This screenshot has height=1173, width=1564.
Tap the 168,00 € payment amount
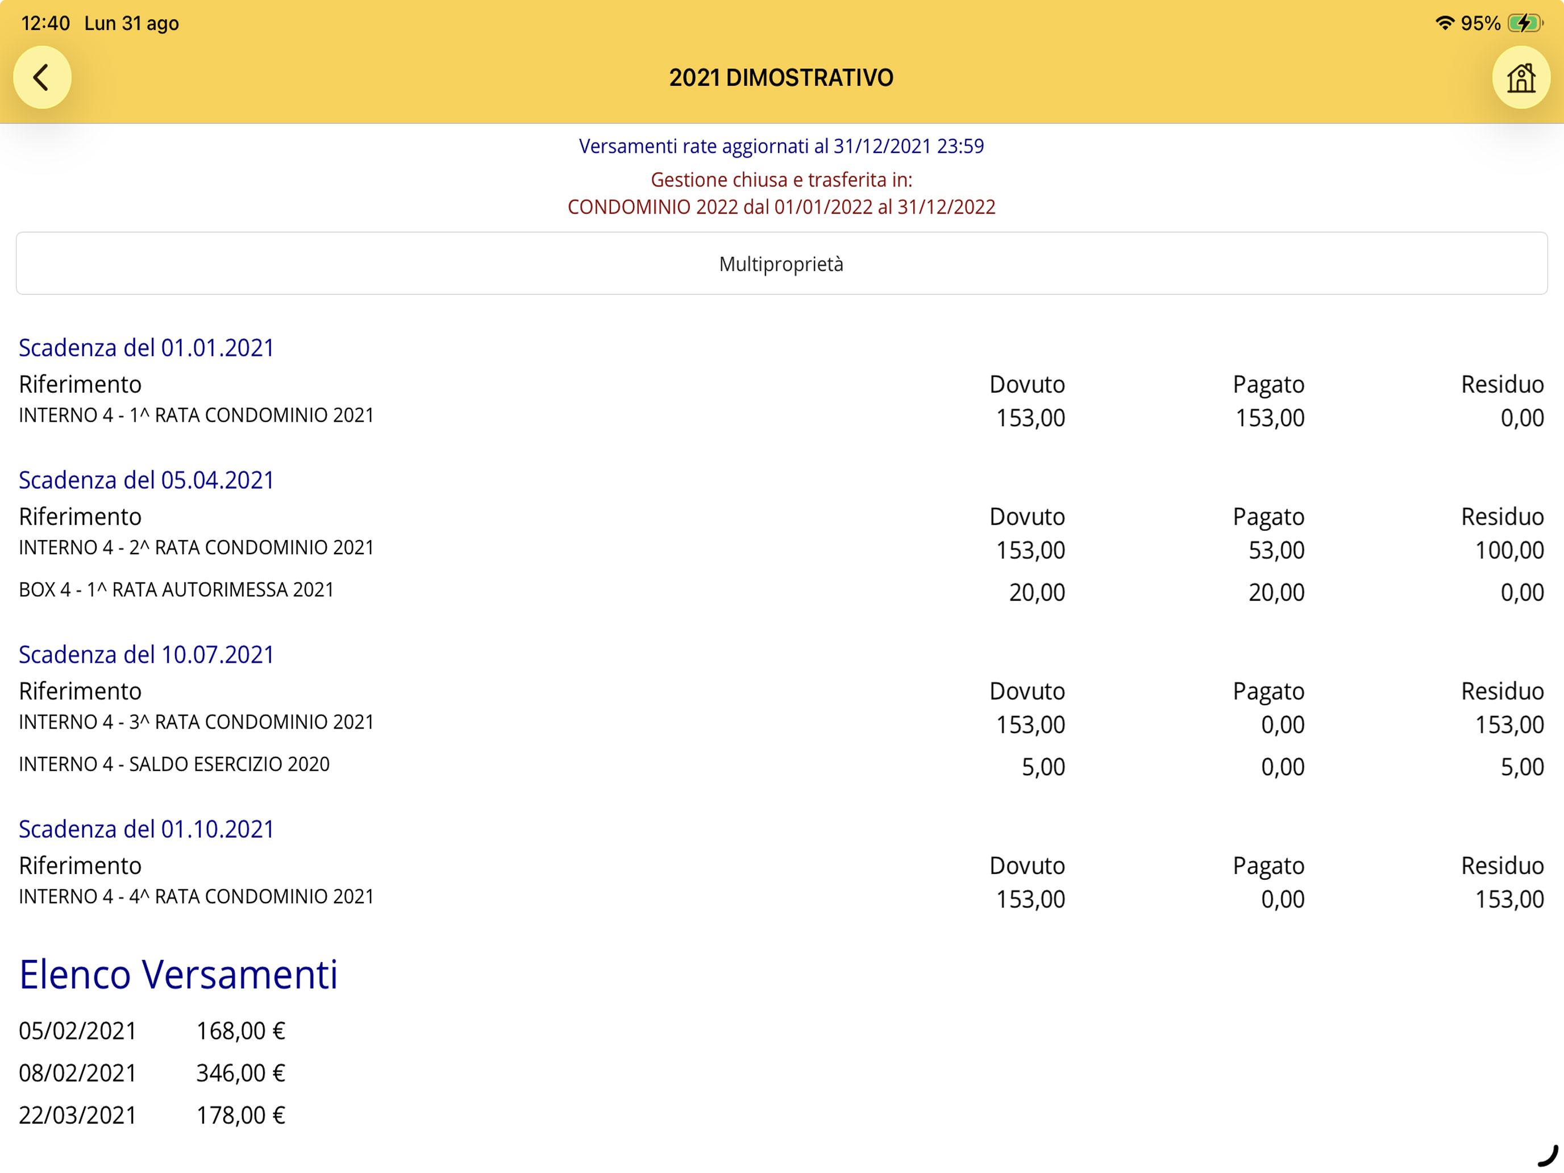(x=240, y=1031)
